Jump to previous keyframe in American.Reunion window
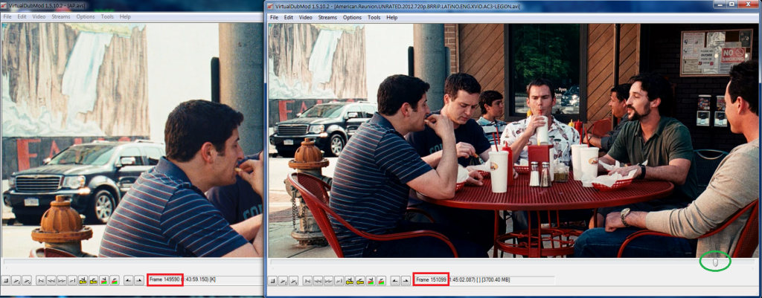The image size is (762, 298). tap(350, 280)
